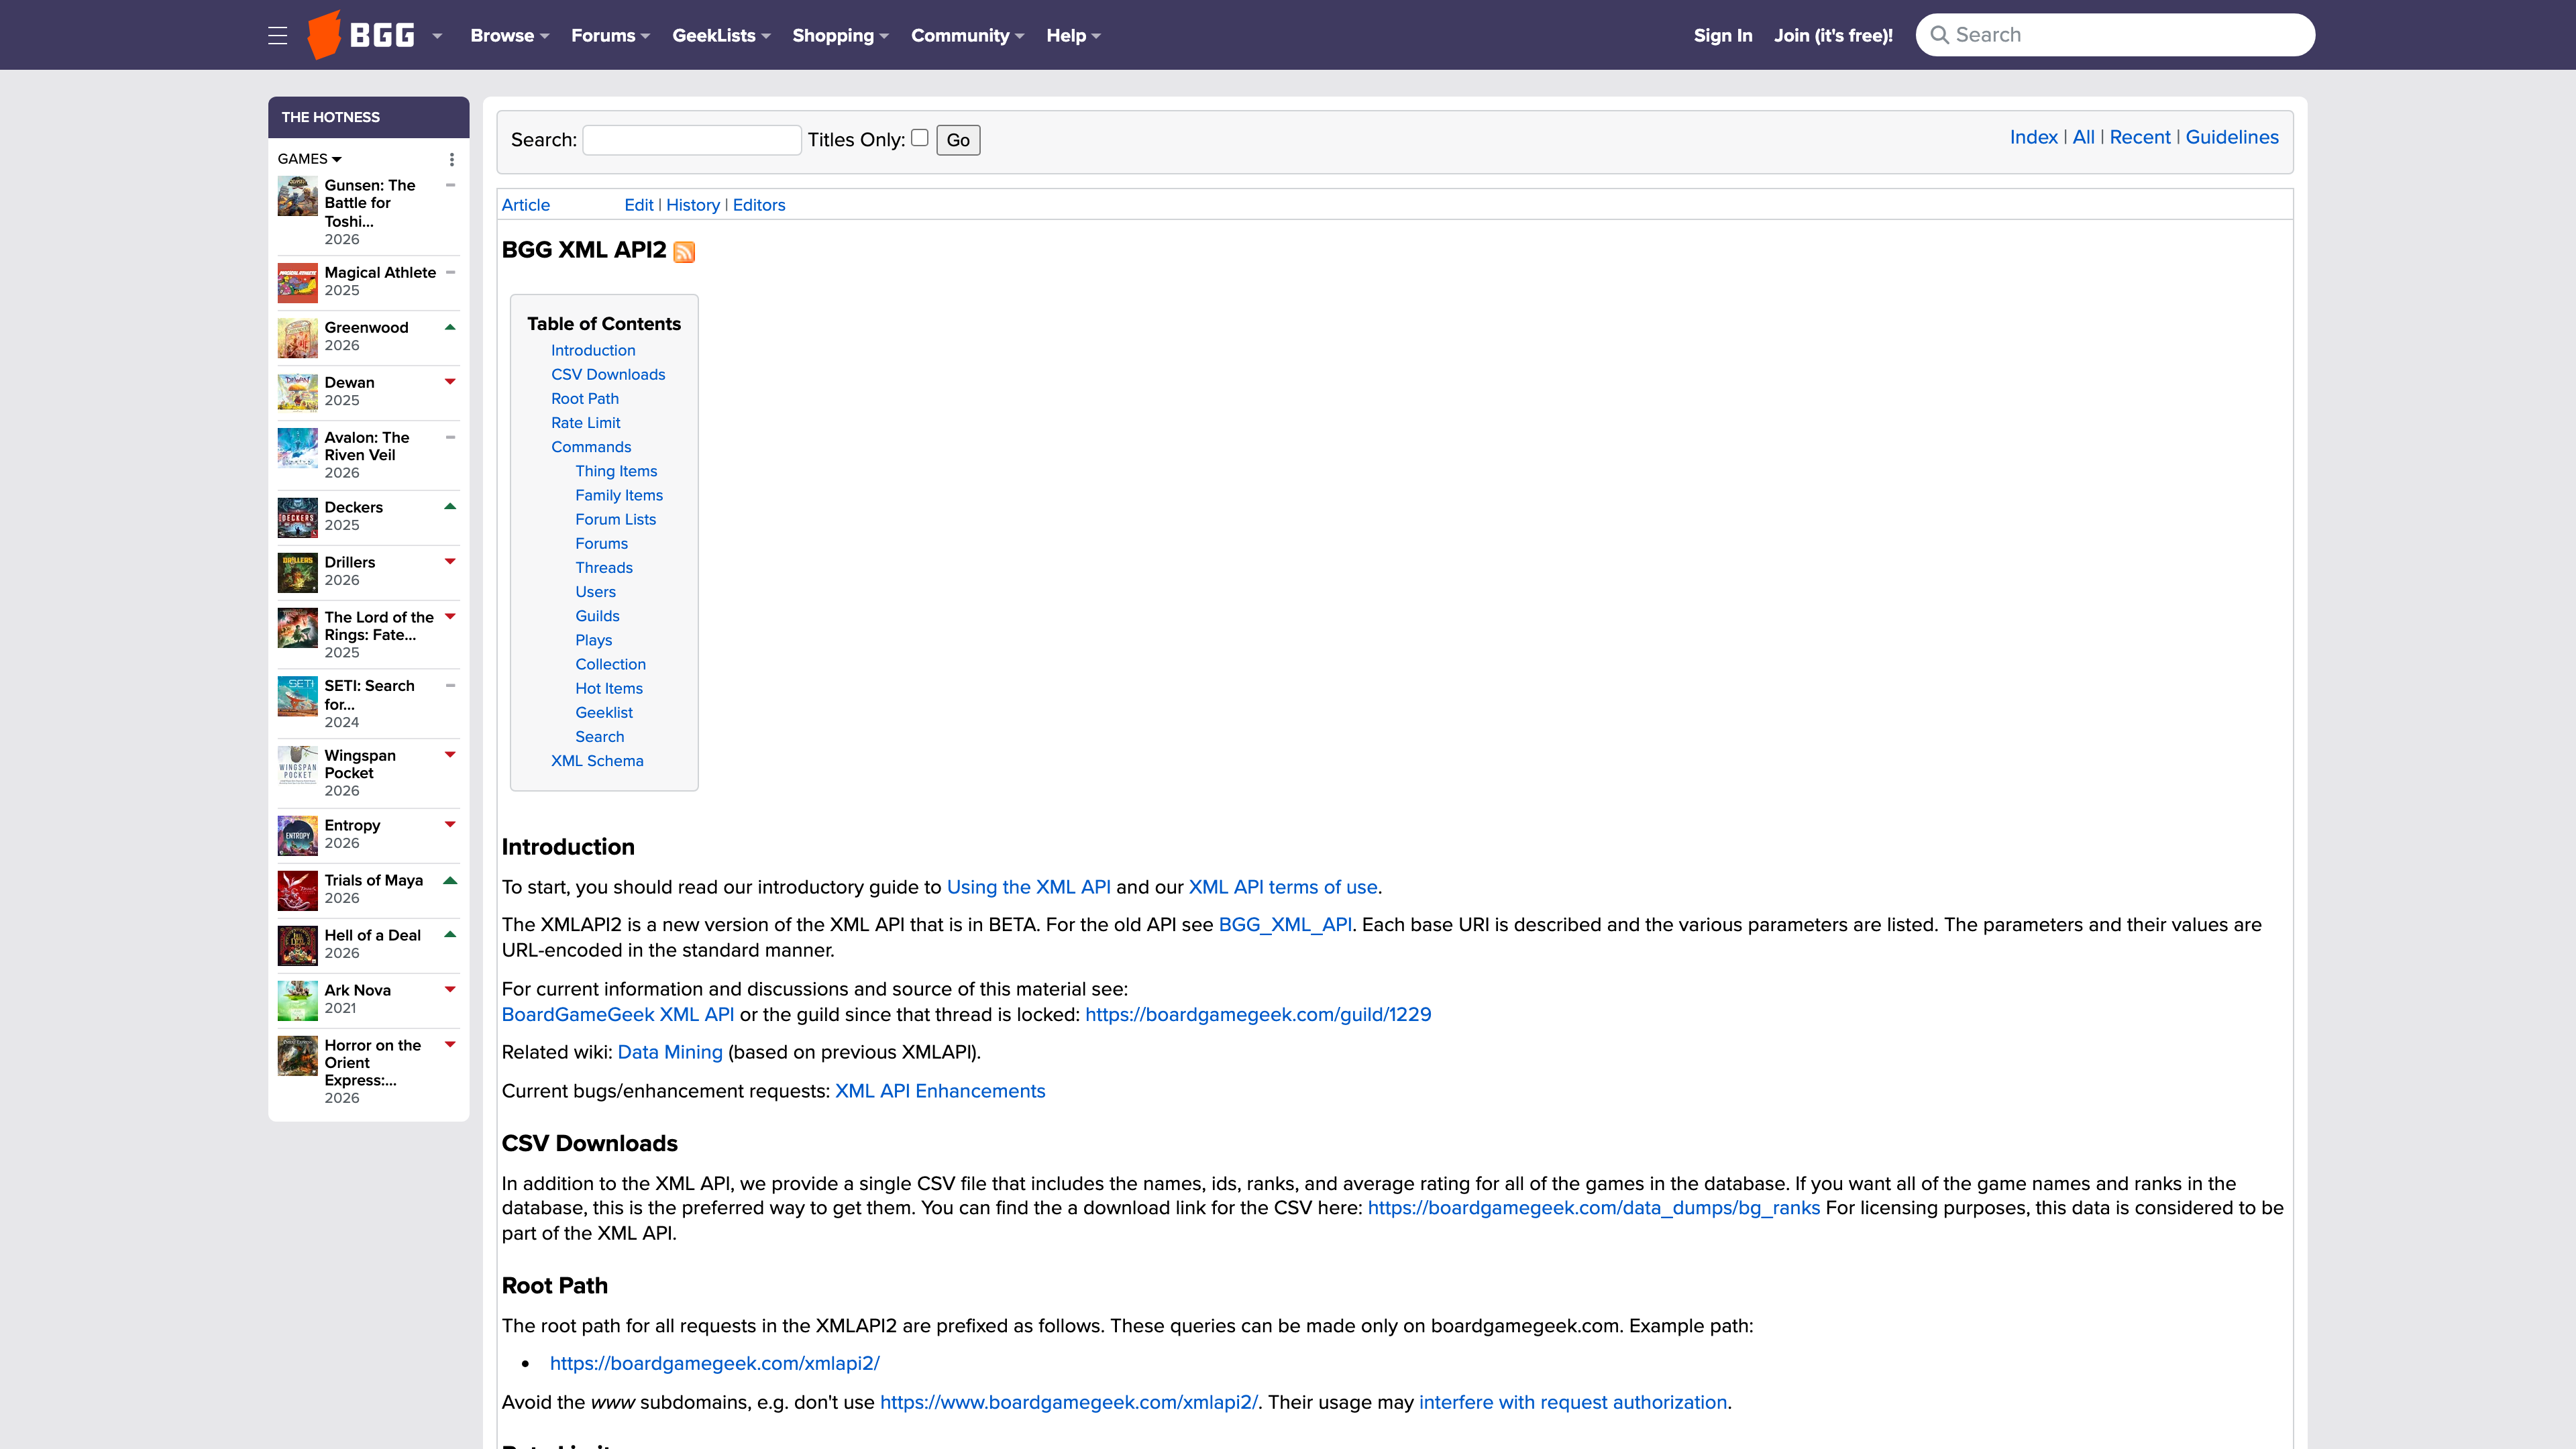2576x1449 pixels.
Task: Click Sign In
Action: click(x=1723, y=36)
